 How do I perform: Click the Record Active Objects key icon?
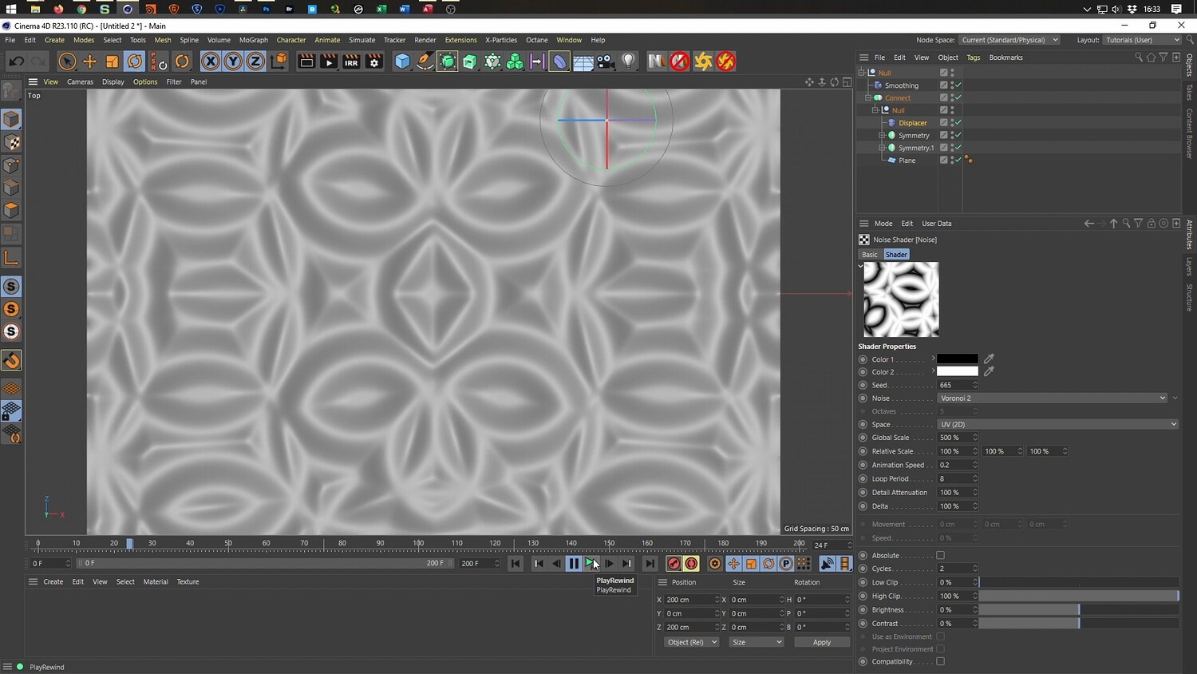click(674, 564)
